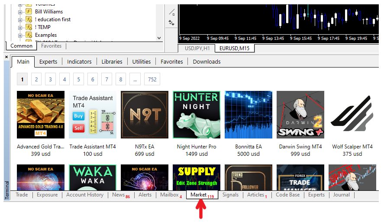Open the Experts market category tab

tap(48, 62)
